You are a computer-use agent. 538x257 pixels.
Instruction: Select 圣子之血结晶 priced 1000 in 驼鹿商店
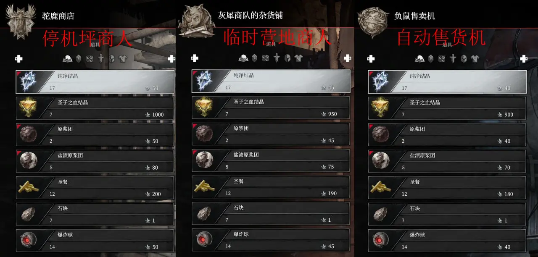95,108
